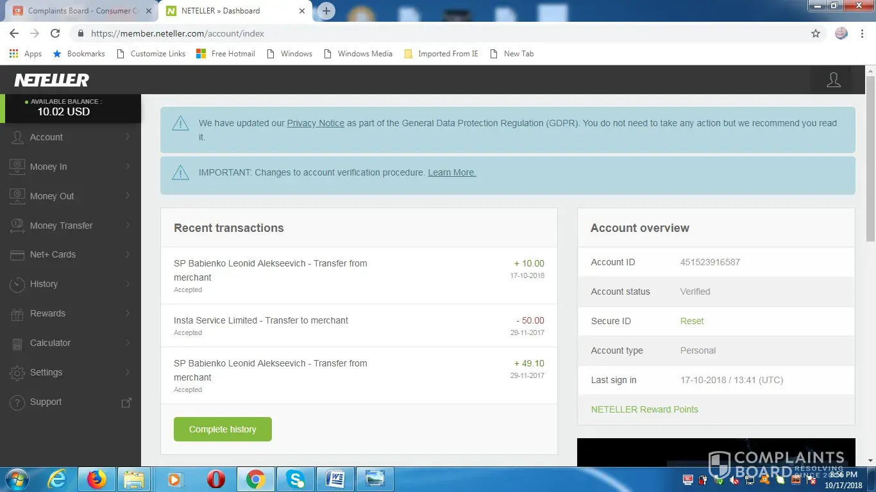This screenshot has width=876, height=492.
Task: Open the Privacy Notice link
Action: point(316,123)
